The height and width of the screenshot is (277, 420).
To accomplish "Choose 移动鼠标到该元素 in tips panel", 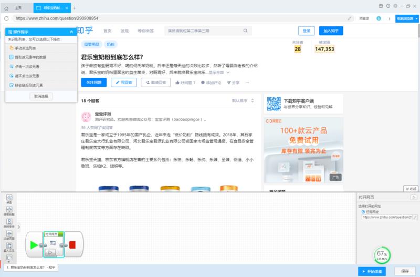I will click(41, 85).
